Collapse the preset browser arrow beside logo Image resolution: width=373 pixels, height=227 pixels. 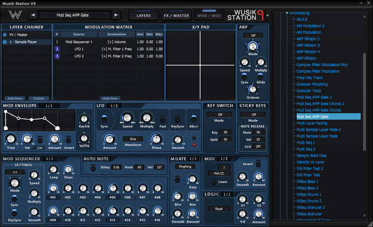[x=267, y=15]
